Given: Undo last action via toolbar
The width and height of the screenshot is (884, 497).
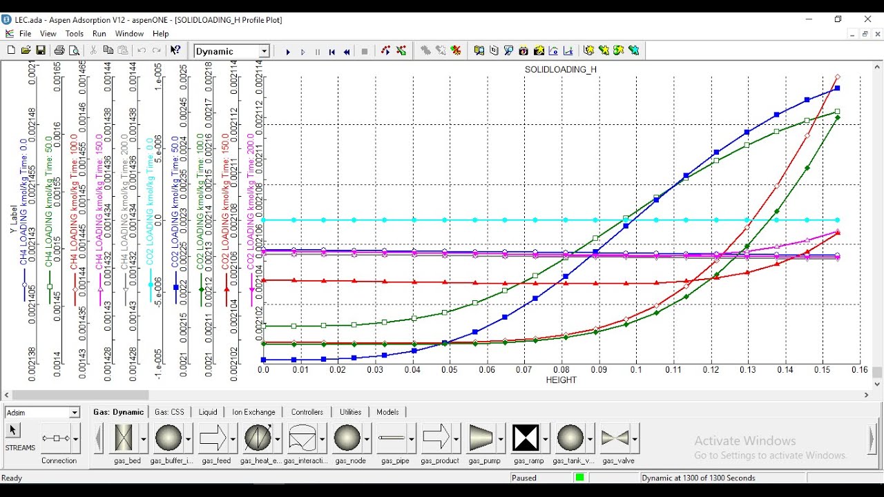Looking at the screenshot, I should coord(142,50).
